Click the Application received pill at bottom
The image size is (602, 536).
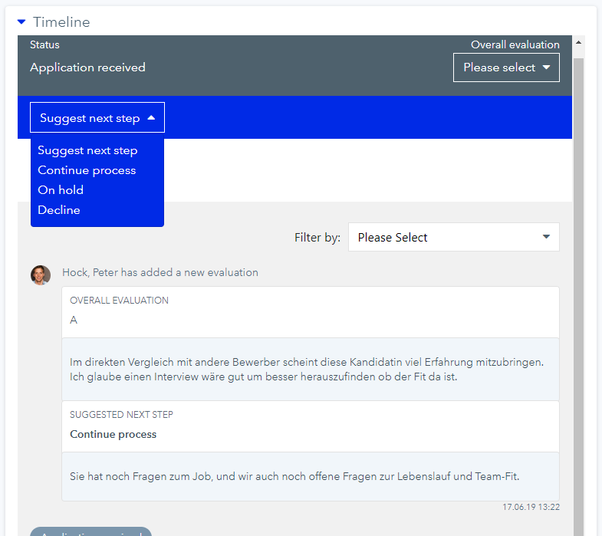(x=90, y=532)
